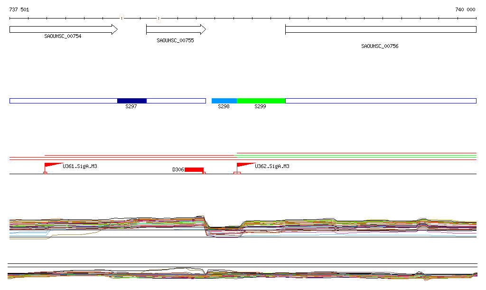Click the small square marker at D306's right end
Screen dimensions: 486x290
pyautogui.click(x=204, y=173)
